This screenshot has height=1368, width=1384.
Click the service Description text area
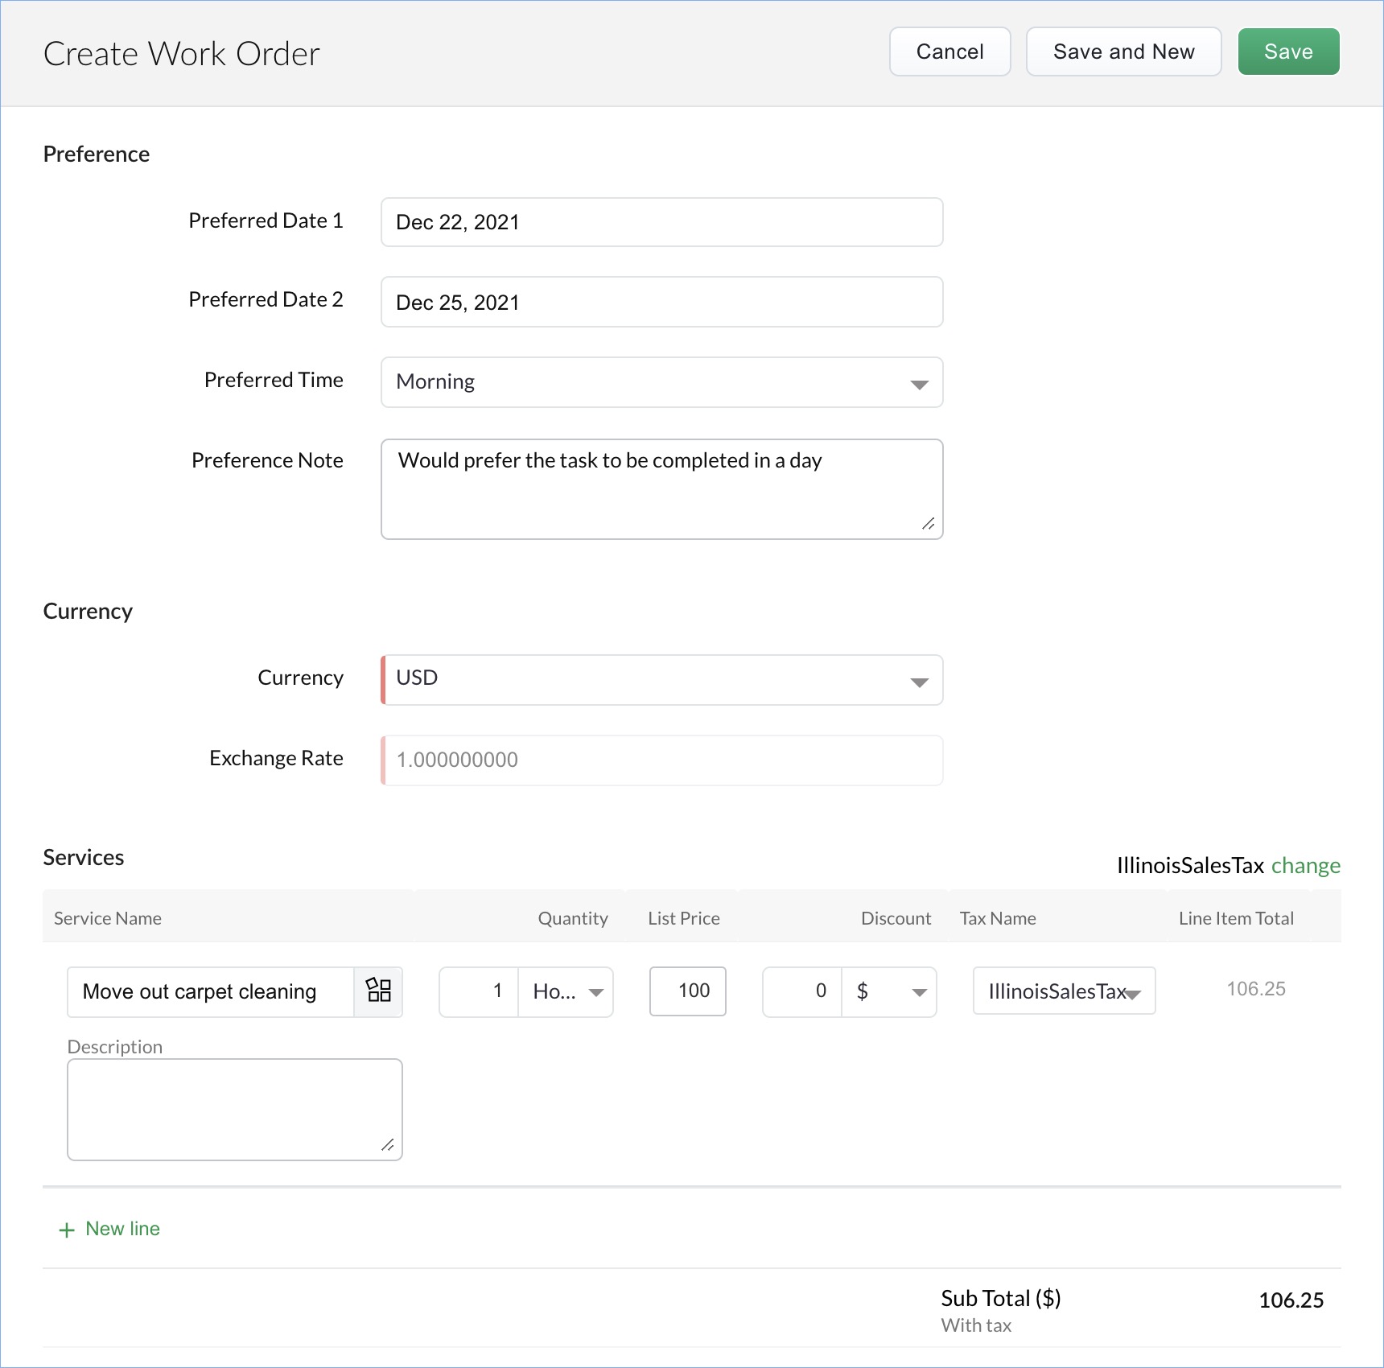[234, 1110]
